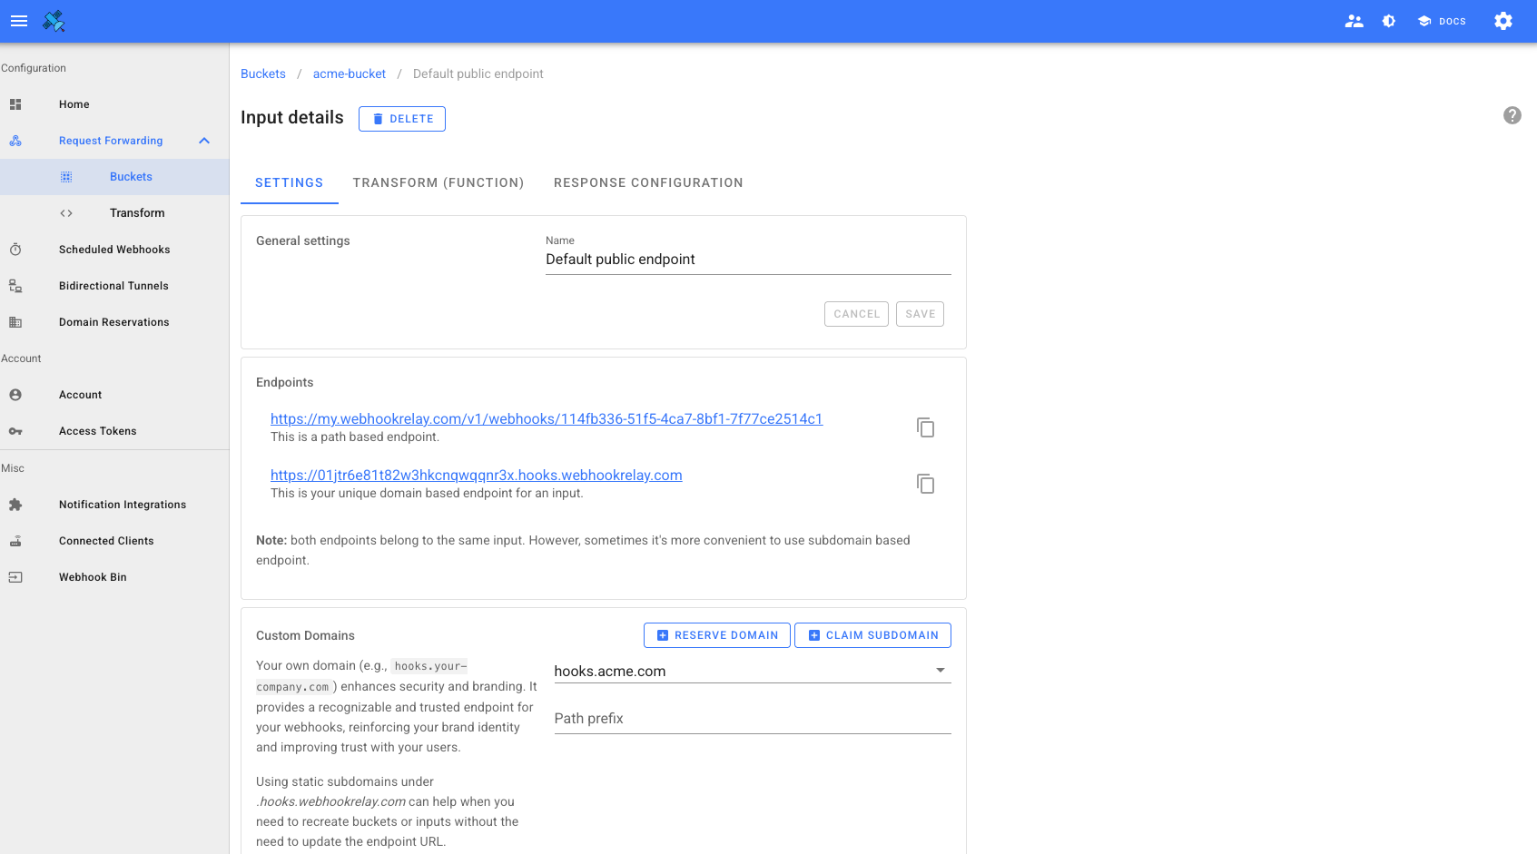This screenshot has height=854, width=1537.
Task: Select Access Tokens in the sidebar
Action: pyautogui.click(x=97, y=431)
